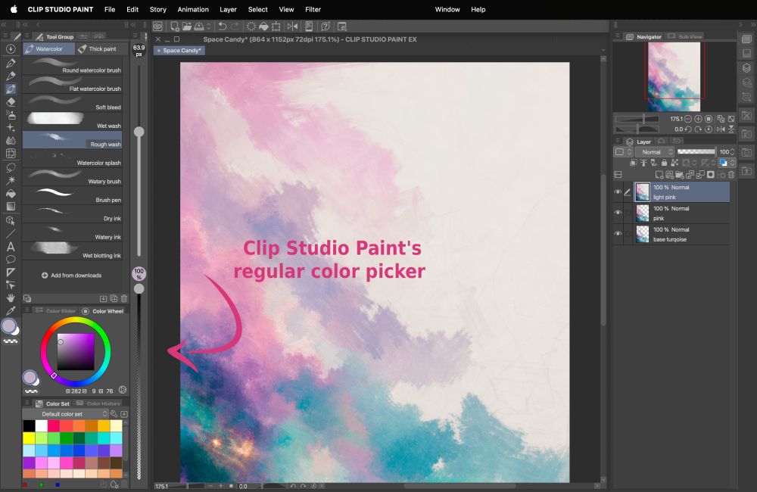Open the Apple menu
This screenshot has height=492, width=757.
[14, 9]
